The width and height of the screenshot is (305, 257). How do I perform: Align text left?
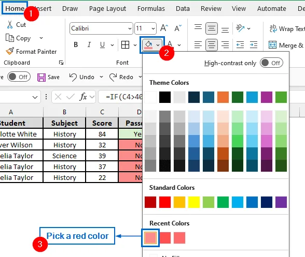pyautogui.click(x=198, y=45)
